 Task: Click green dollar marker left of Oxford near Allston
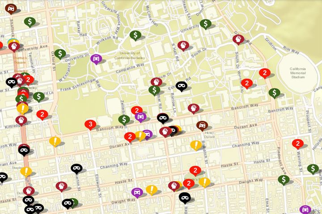[x=39, y=97]
